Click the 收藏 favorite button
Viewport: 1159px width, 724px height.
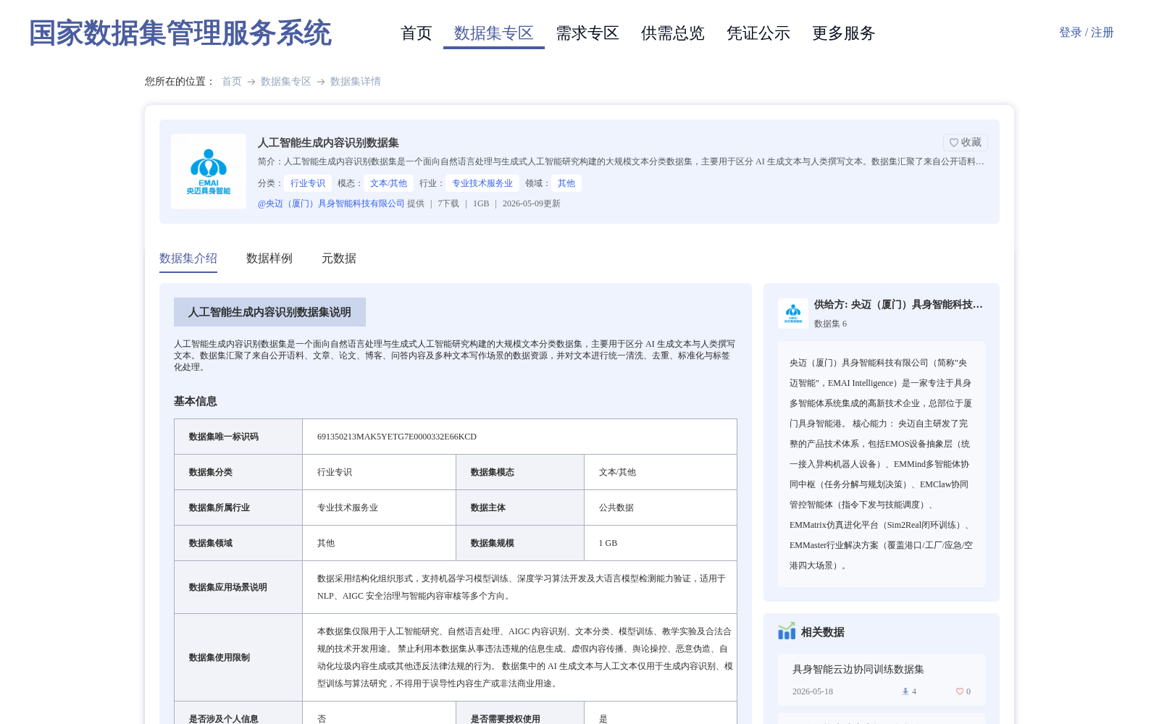pos(966,143)
